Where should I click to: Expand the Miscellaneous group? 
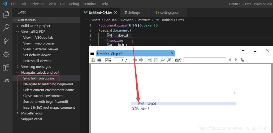pos(18,113)
